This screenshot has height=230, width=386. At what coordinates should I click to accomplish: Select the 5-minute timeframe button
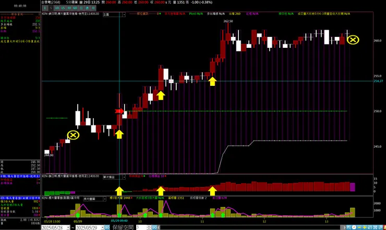51,8
